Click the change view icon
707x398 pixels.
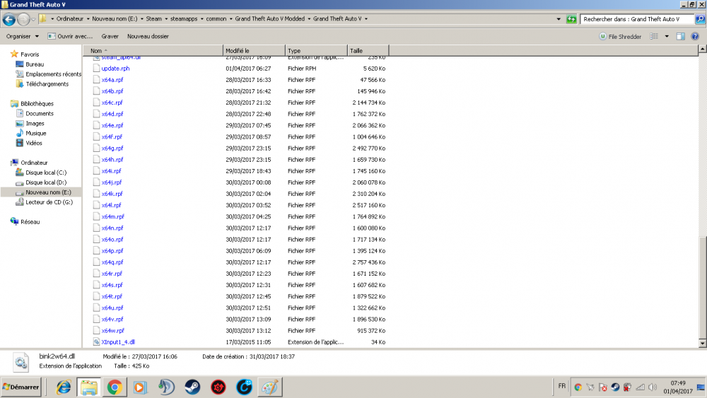654,37
